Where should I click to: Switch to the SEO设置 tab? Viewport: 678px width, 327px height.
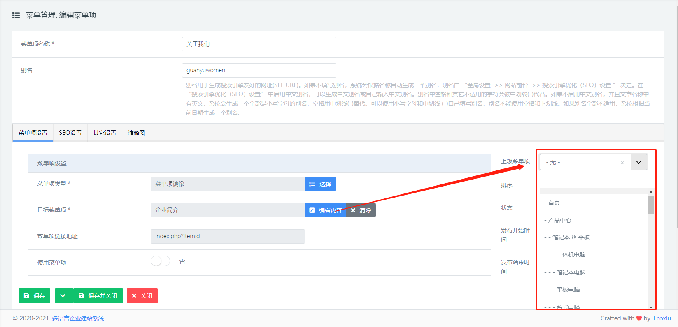click(70, 133)
